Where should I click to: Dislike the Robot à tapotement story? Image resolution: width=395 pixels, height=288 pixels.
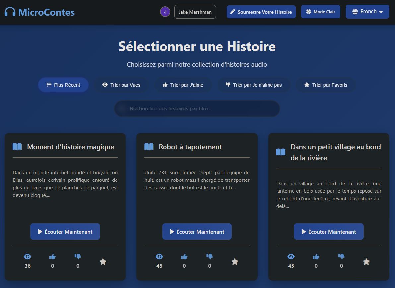click(209, 257)
